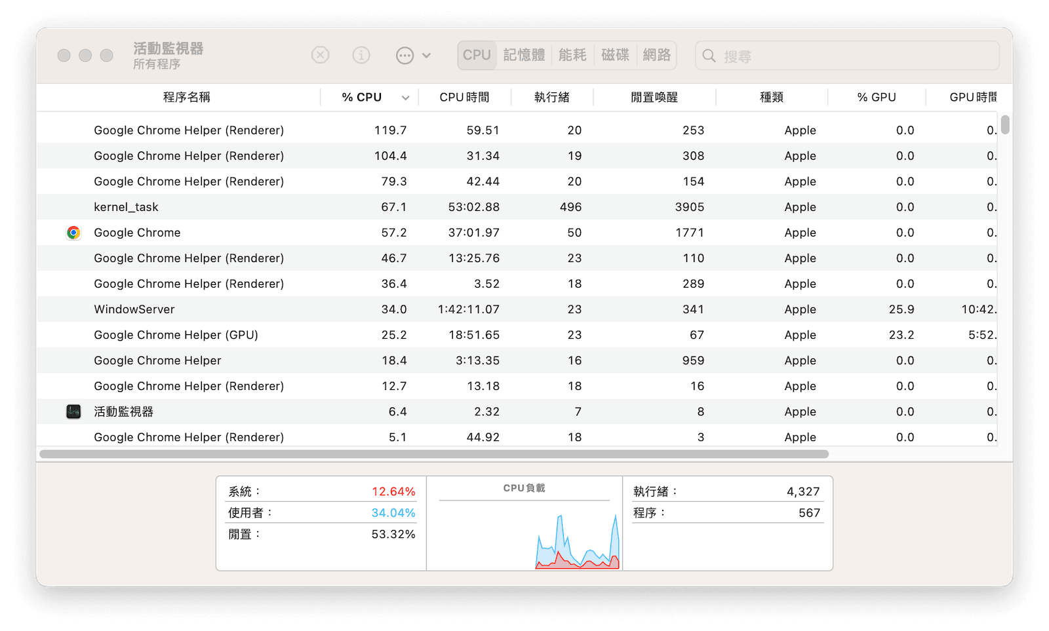Click the 系統 12.64% value
The image size is (1049, 631).
pyautogui.click(x=393, y=491)
